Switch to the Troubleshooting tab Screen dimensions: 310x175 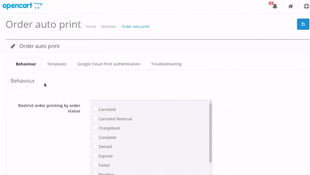[166, 64]
